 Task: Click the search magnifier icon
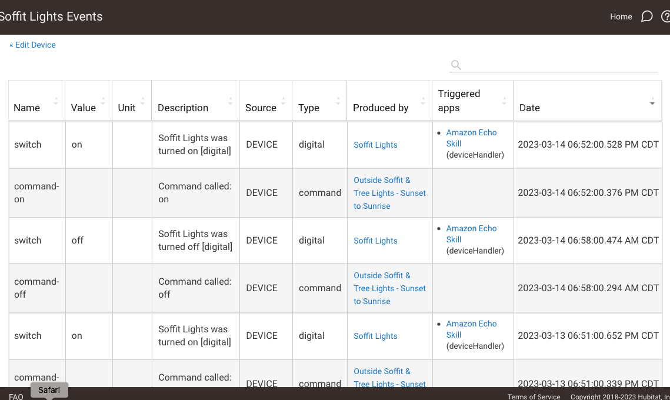pyautogui.click(x=456, y=65)
